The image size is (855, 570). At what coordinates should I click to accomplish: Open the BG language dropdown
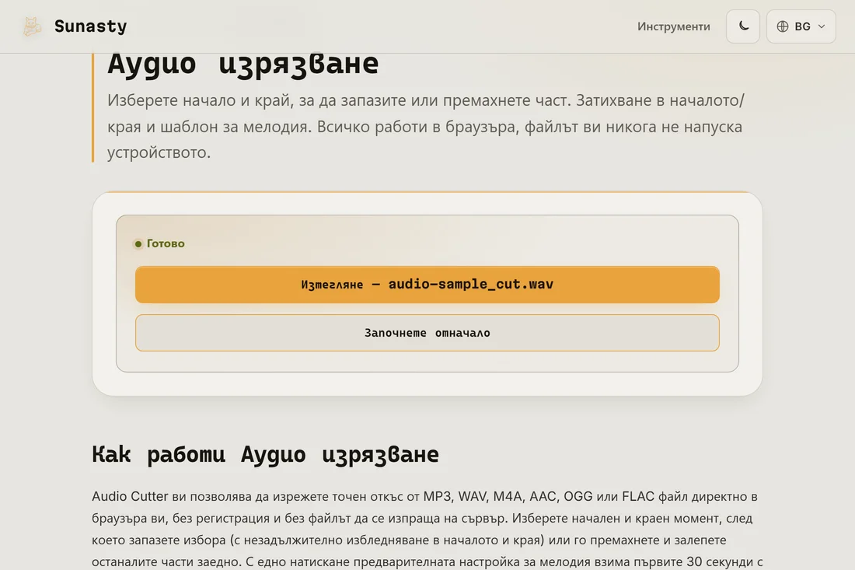pyautogui.click(x=801, y=26)
